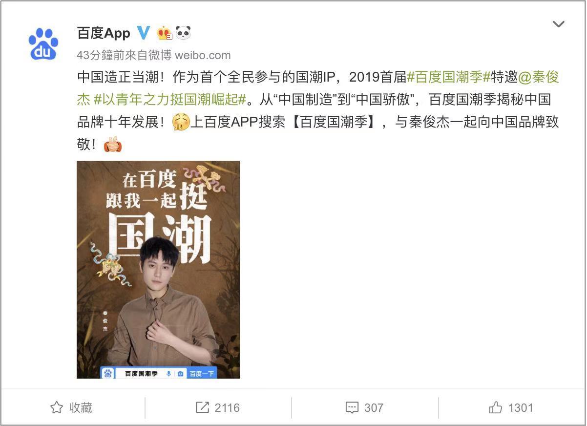Click the panda badge icon

tap(183, 33)
